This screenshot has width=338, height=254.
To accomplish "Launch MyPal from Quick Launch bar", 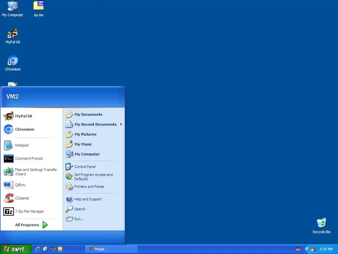I will click(x=53, y=249).
